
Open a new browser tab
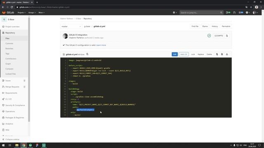pyautogui.click(x=37, y=2)
